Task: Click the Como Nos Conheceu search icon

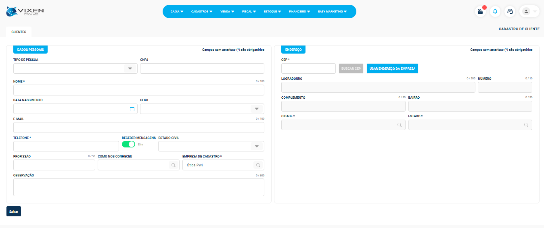Action: coord(174,165)
